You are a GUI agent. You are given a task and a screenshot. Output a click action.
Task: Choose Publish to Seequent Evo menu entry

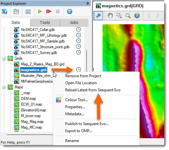(87, 124)
